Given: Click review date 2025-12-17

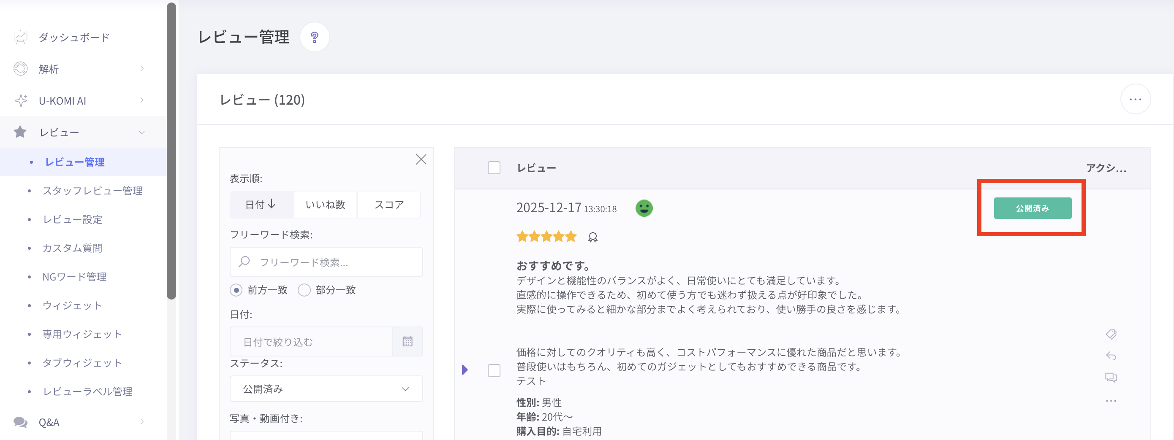Looking at the screenshot, I should point(549,208).
